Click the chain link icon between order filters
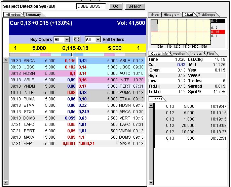The image size is (231, 187). coord(77,40)
